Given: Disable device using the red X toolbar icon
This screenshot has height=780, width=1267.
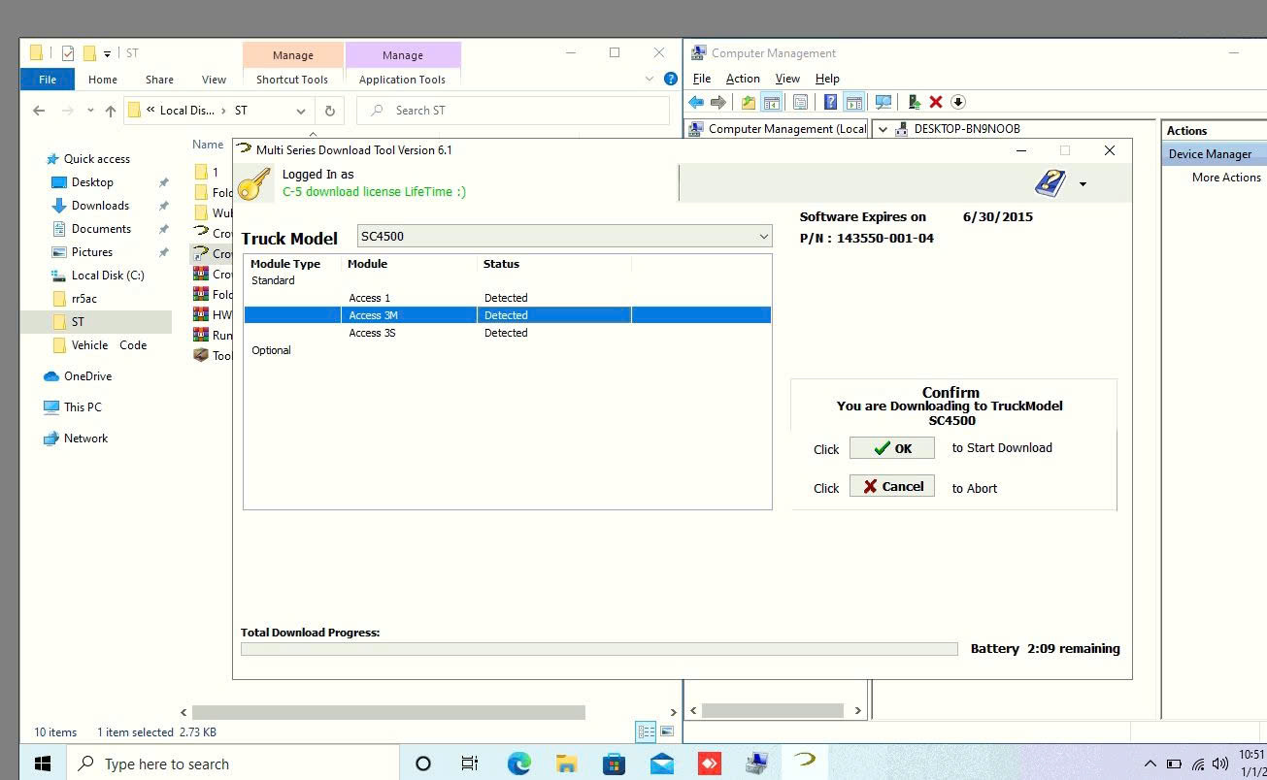Looking at the screenshot, I should click(935, 101).
